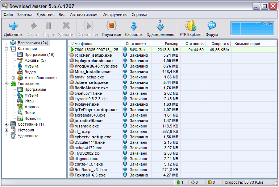Click the Одновременно simultaneous downloads icon
This screenshot has width=279, height=187.
click(x=160, y=26)
